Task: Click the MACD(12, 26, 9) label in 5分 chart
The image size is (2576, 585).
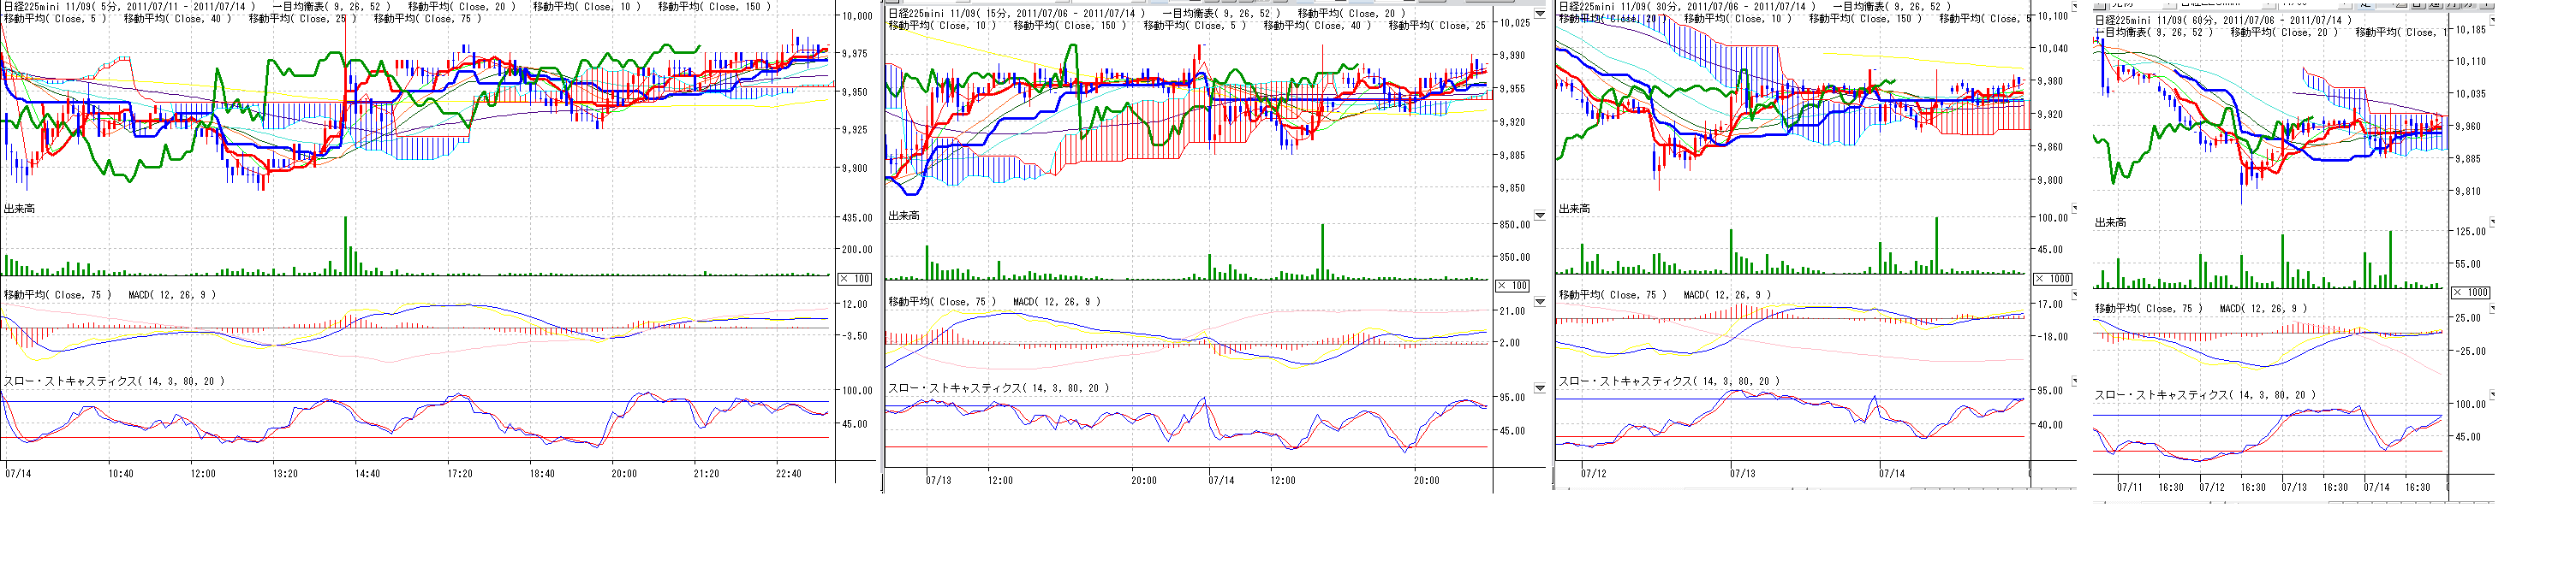Action: click(x=171, y=294)
